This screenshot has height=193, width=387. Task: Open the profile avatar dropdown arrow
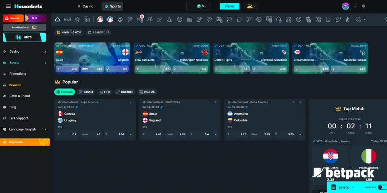point(355,6)
